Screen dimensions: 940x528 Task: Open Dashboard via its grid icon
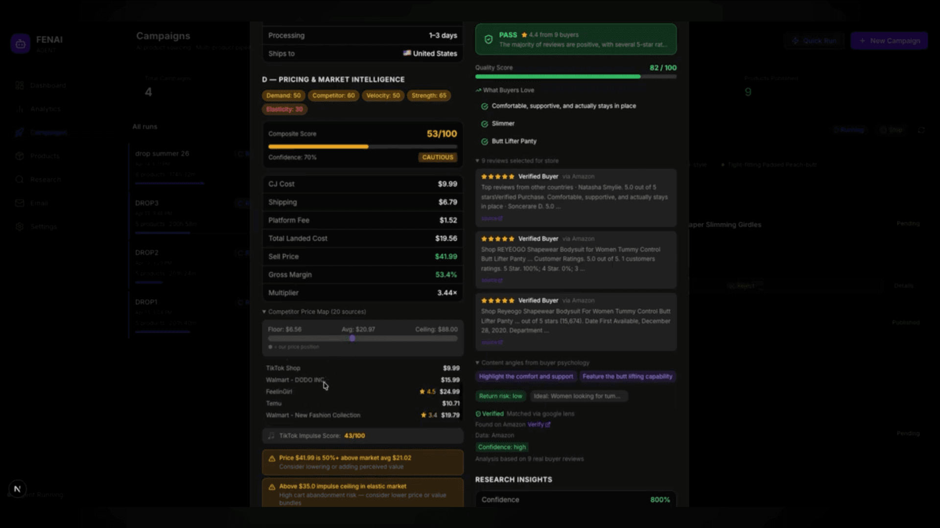pyautogui.click(x=20, y=86)
